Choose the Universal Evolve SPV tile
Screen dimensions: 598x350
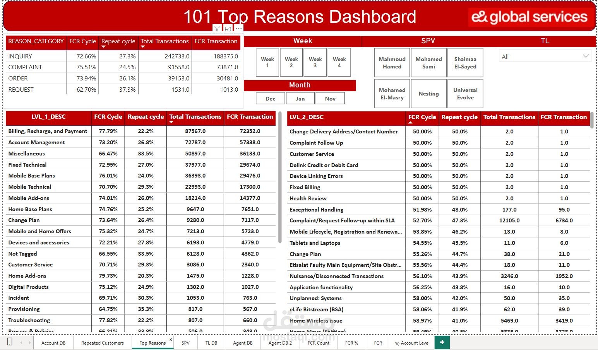point(465,94)
